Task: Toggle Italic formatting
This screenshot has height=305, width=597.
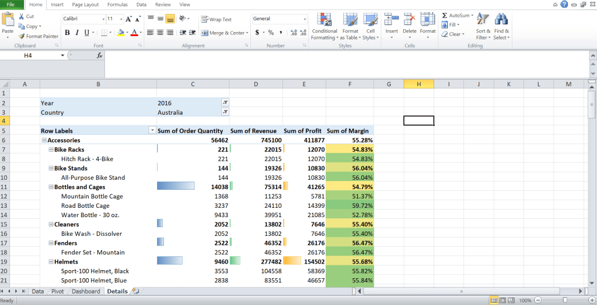Action: [76, 33]
